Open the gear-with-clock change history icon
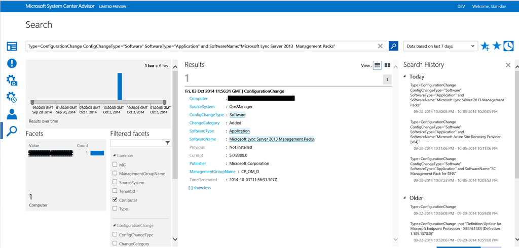Viewport: 519px width, 248px height. coord(12,97)
